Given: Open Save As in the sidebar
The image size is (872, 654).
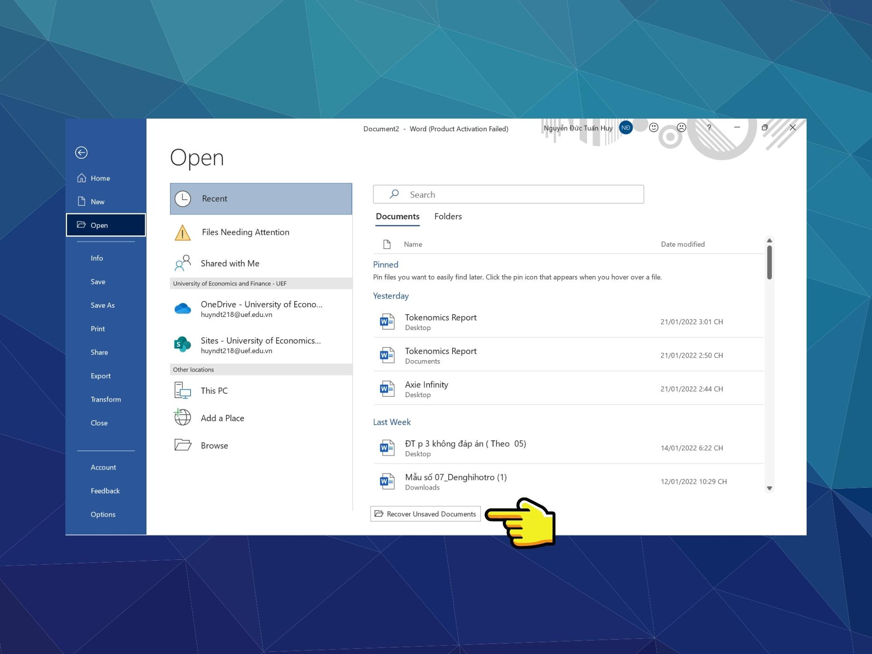Looking at the screenshot, I should (102, 305).
